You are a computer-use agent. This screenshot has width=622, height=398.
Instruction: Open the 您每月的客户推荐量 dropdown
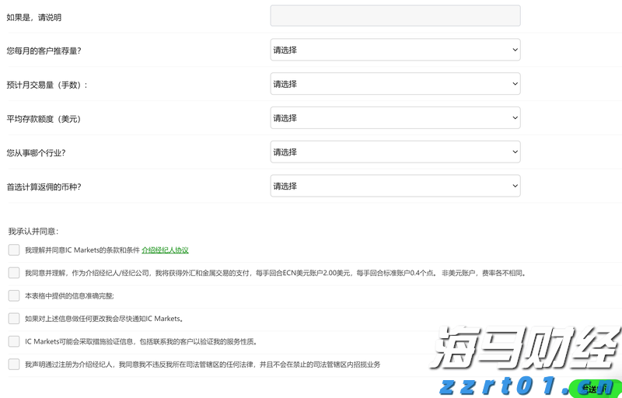395,50
